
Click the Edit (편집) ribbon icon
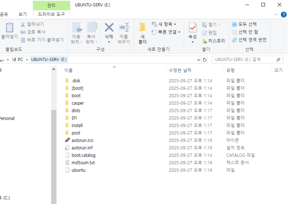point(204,33)
